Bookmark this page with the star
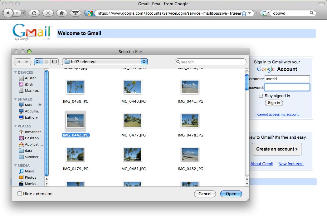 click(244, 13)
